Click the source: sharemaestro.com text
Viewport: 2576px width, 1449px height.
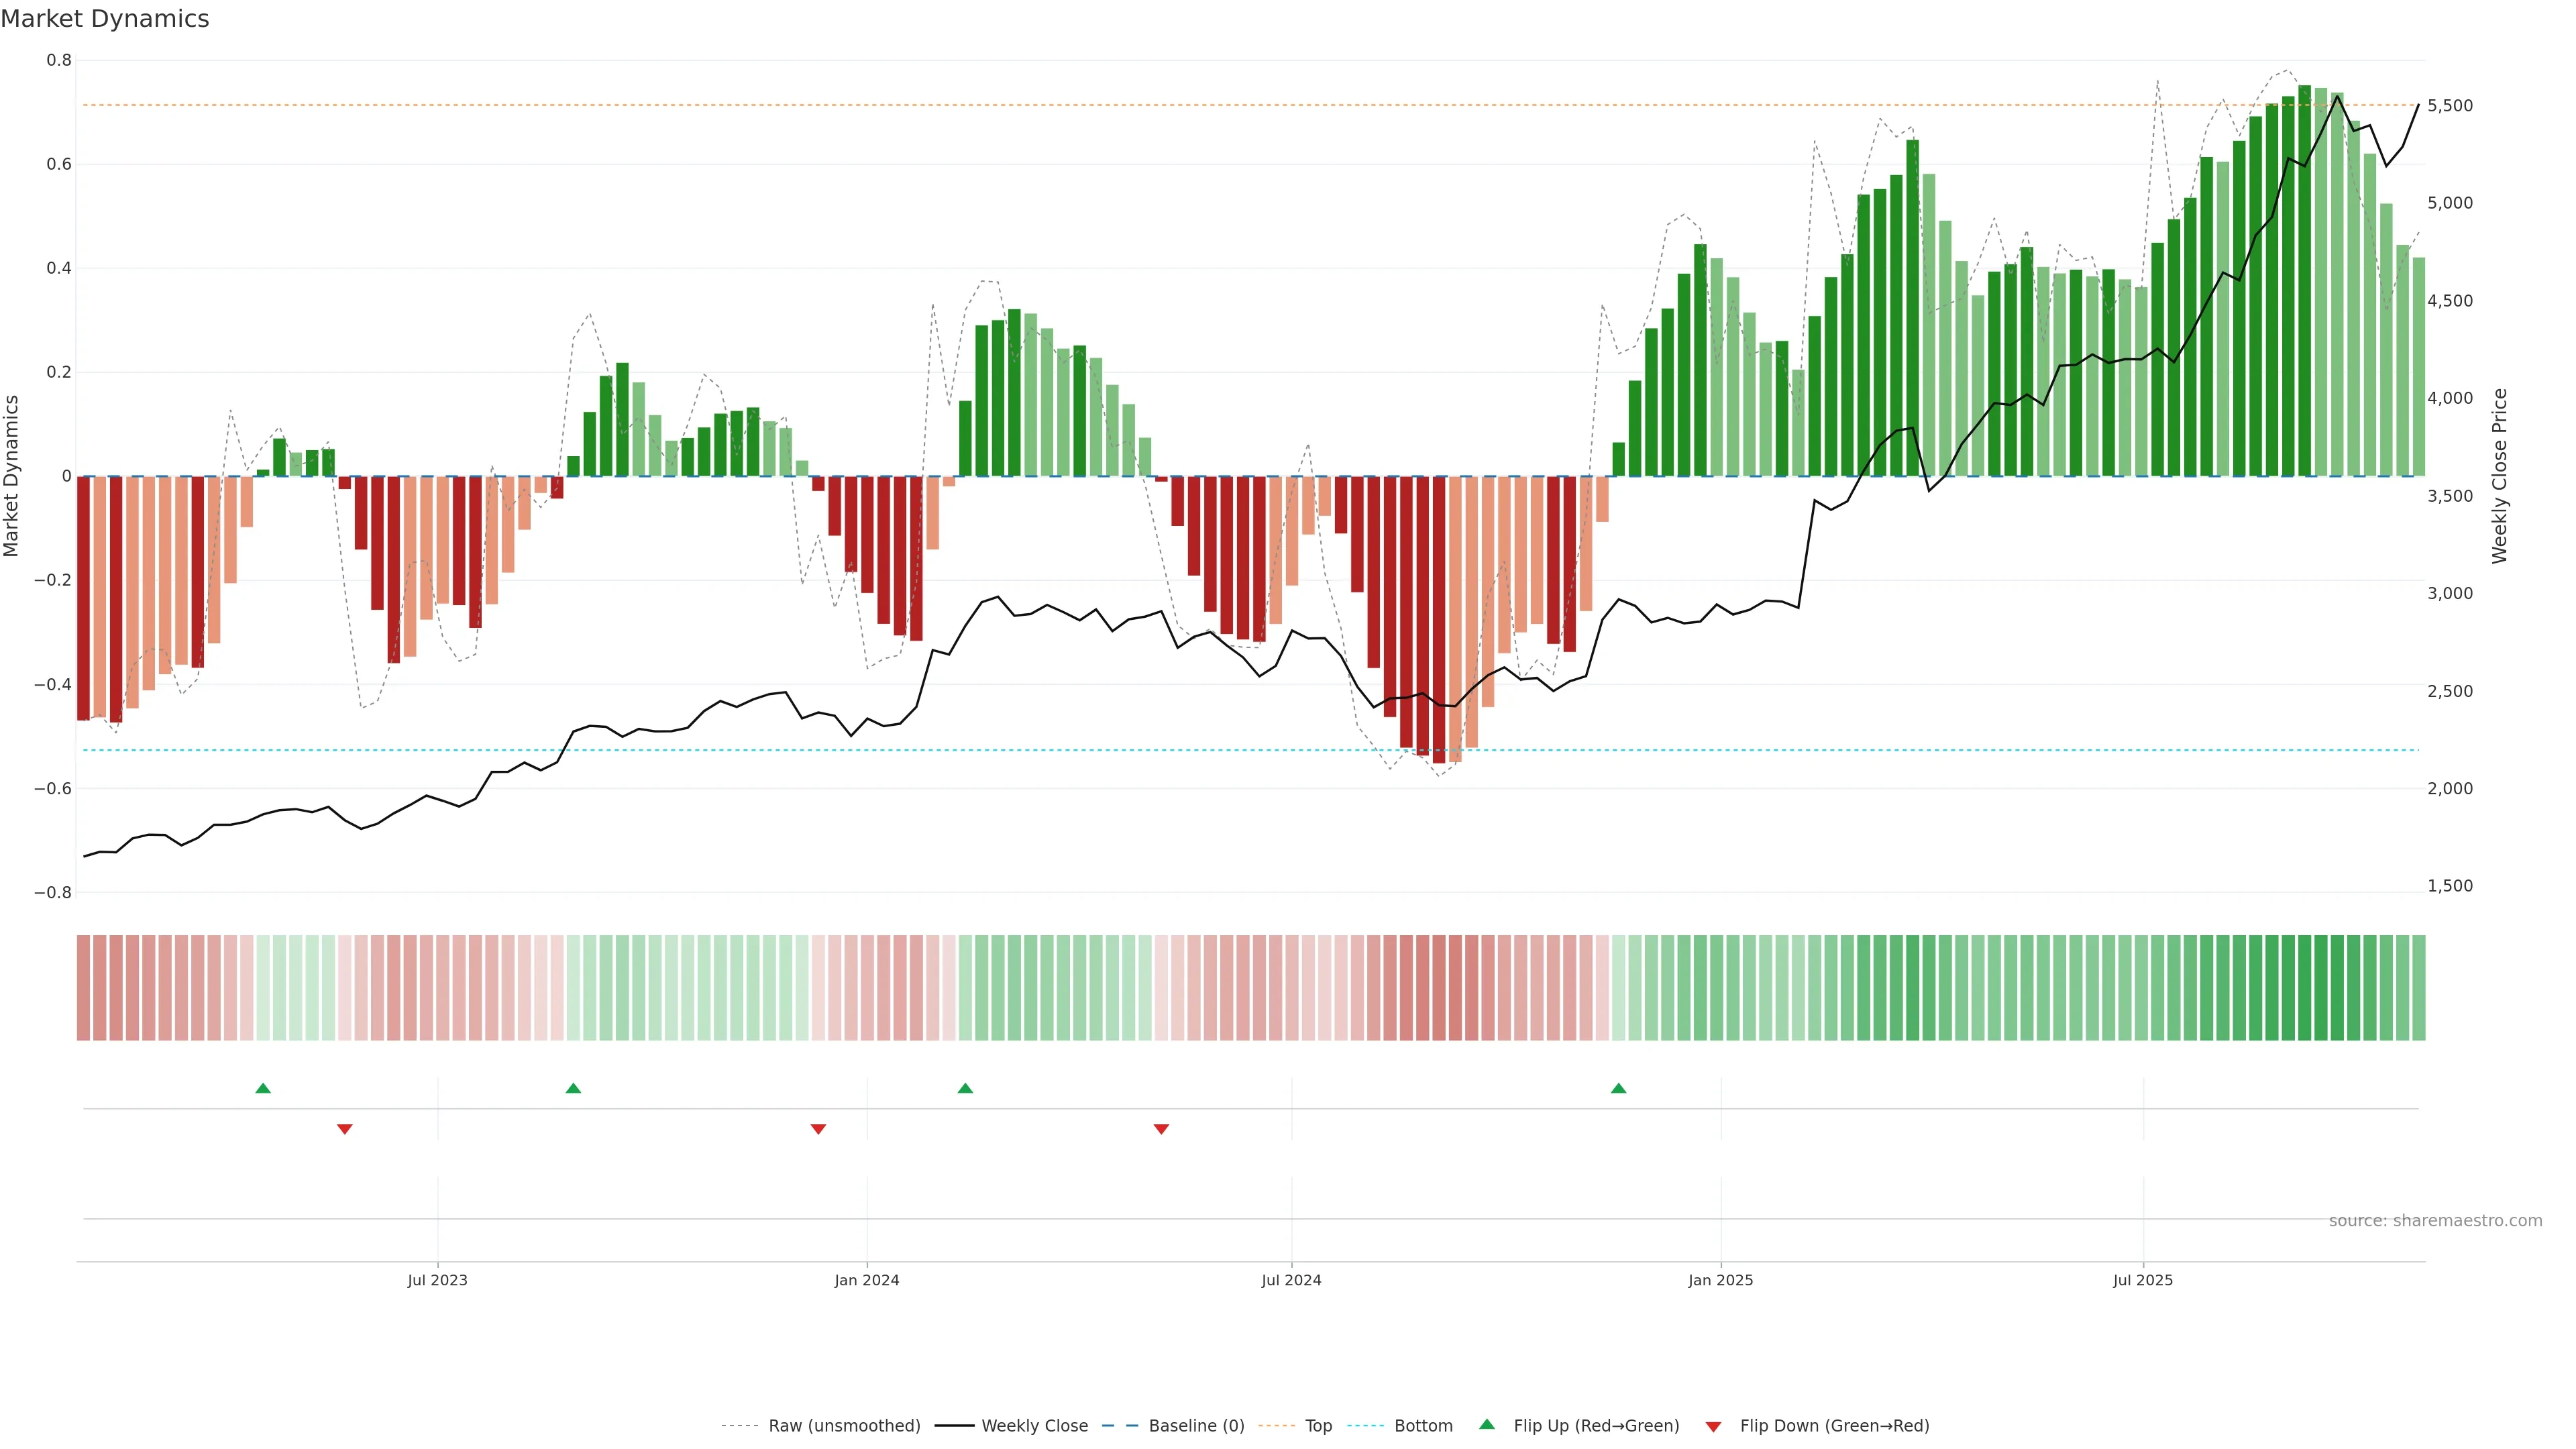[x=2435, y=1221]
